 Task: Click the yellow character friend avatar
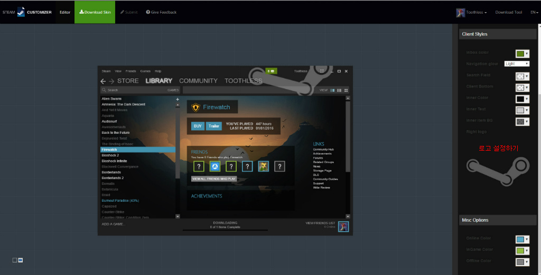tap(264, 167)
